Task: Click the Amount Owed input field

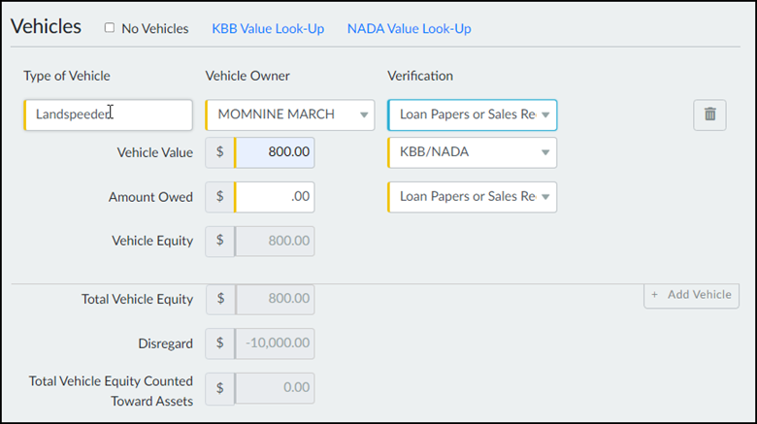Action: 275,197
